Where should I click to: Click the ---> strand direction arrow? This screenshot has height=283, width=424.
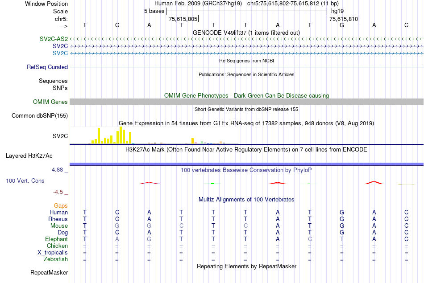[x=63, y=26]
